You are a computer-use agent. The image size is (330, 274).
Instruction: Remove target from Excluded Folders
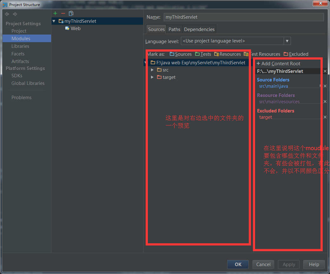pos(325,117)
